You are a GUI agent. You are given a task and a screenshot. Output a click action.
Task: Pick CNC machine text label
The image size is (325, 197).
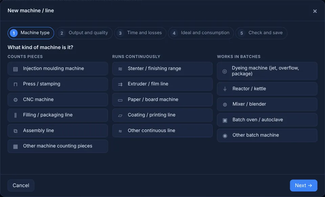tap(38, 100)
